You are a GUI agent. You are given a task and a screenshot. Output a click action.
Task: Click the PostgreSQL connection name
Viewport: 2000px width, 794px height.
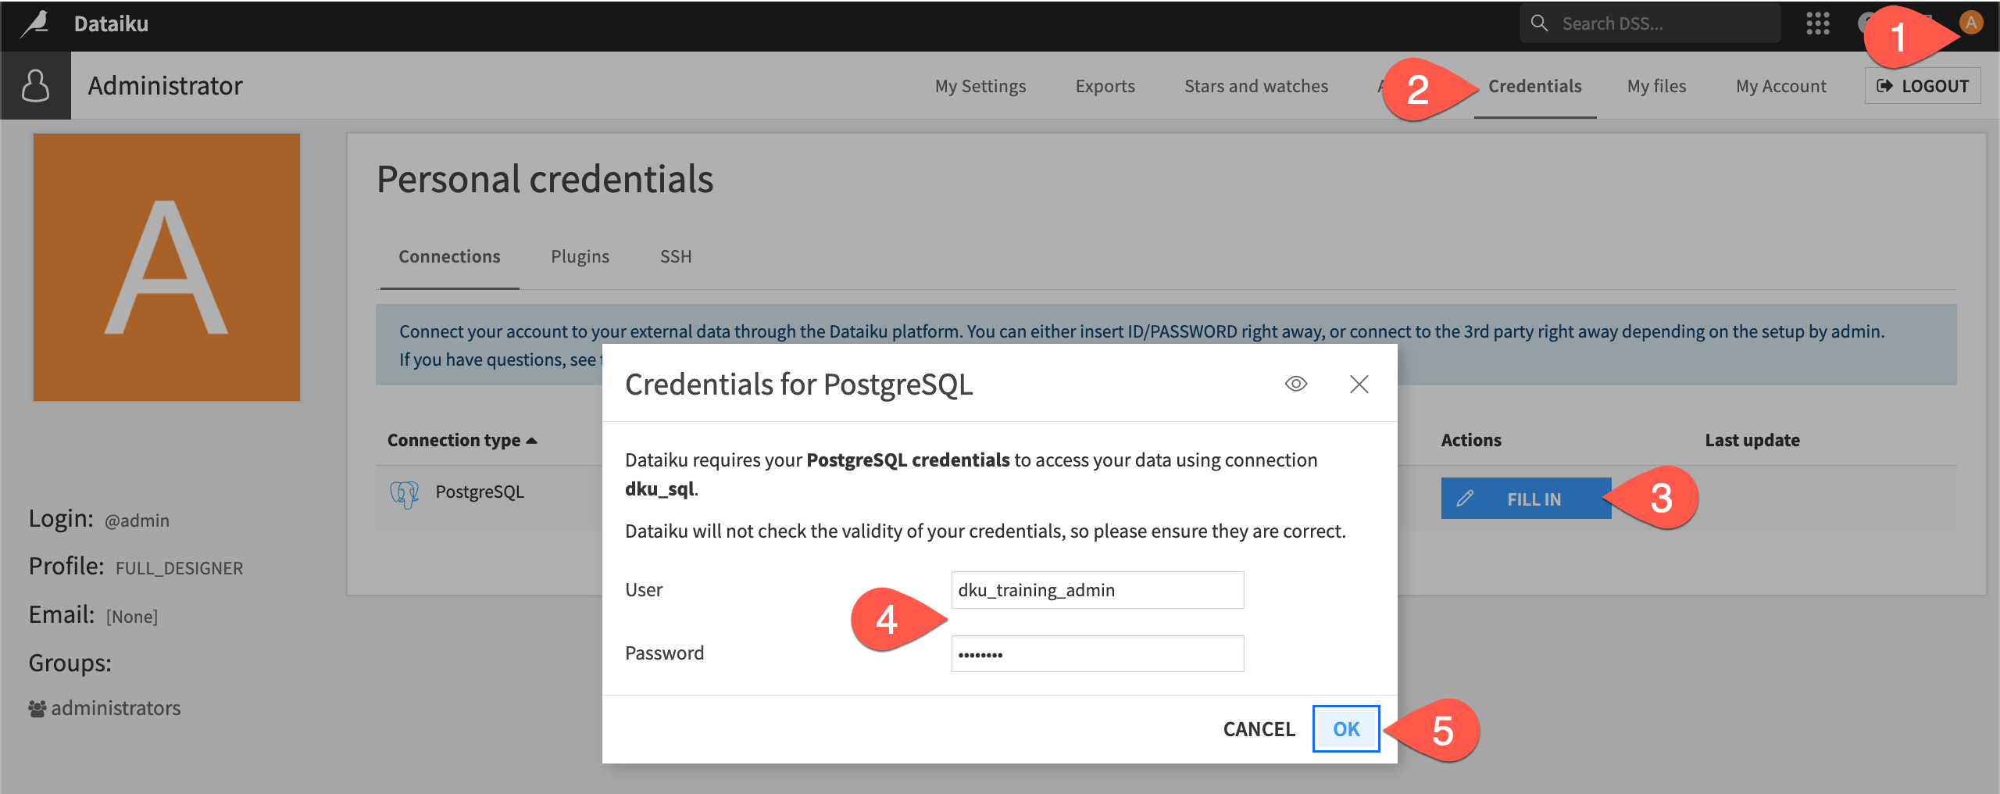pyautogui.click(x=479, y=492)
